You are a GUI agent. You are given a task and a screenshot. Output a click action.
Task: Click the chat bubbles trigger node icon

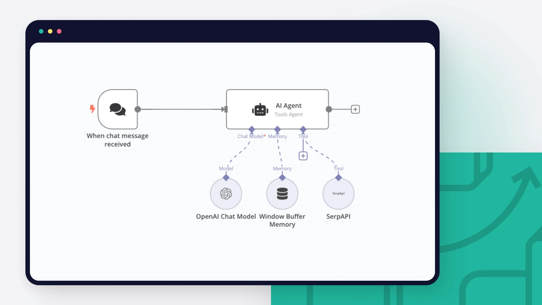click(117, 109)
